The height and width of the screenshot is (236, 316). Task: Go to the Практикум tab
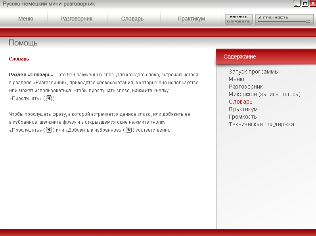[x=191, y=19]
